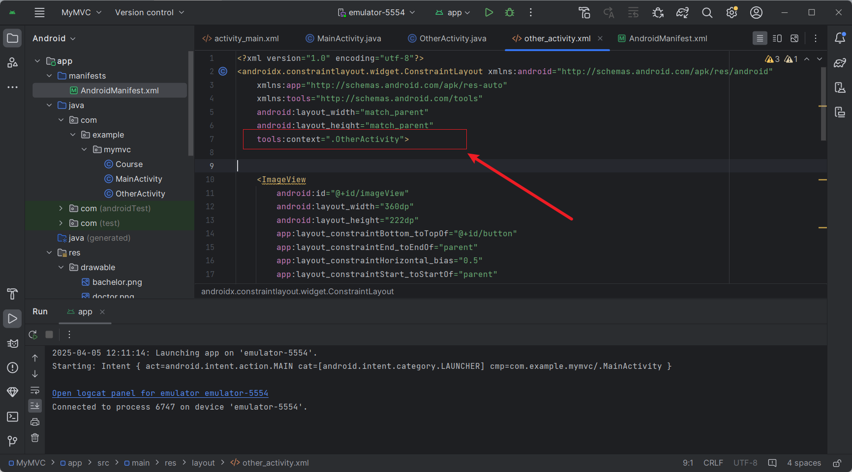
Task: Open the main hamburger menu
Action: point(39,13)
